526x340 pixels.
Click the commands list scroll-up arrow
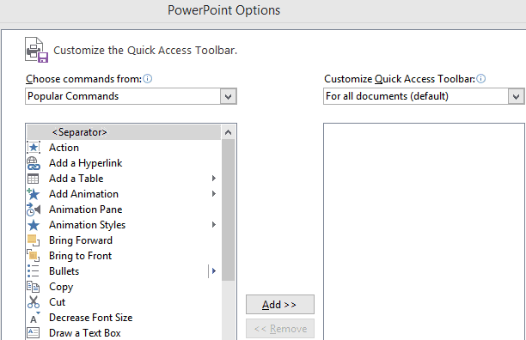[228, 132]
